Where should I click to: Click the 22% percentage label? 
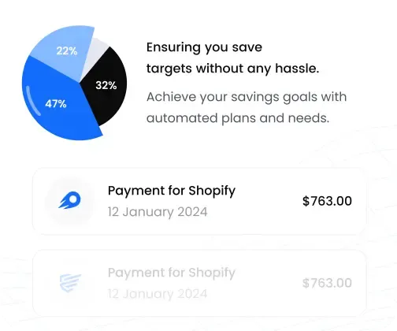(x=67, y=50)
